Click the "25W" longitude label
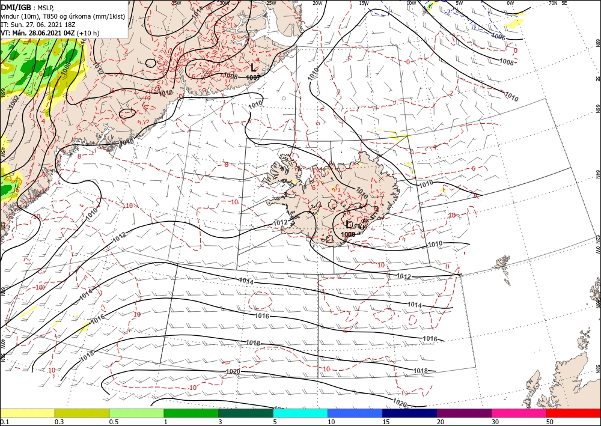The width and height of the screenshot is (601, 426). tap(270, 3)
